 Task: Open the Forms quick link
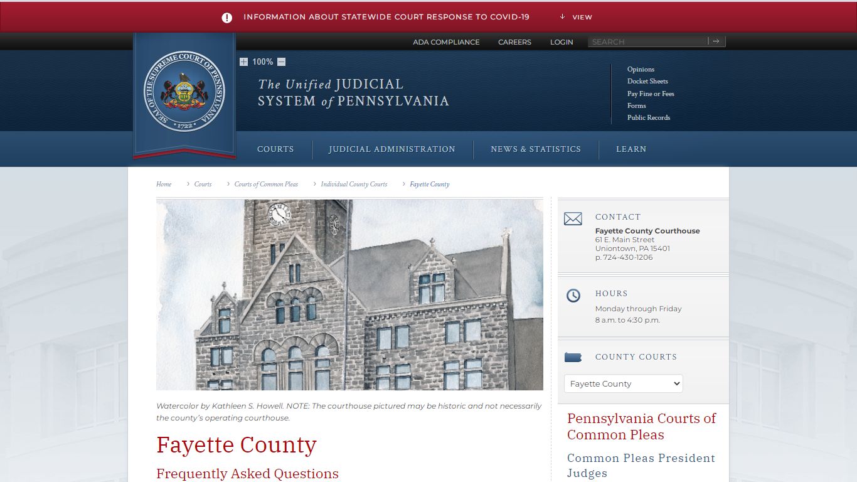[x=636, y=105]
